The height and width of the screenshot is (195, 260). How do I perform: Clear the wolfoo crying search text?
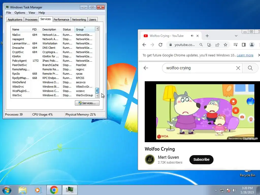[238, 68]
